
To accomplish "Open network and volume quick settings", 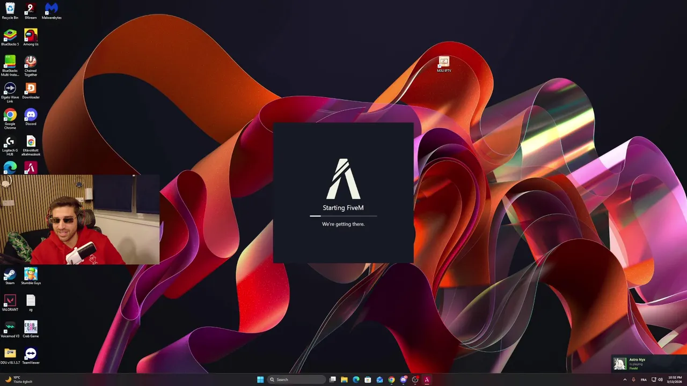I will coord(657,380).
